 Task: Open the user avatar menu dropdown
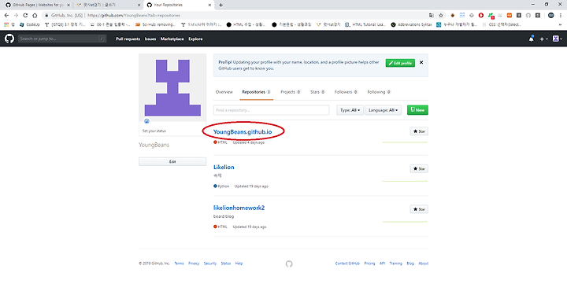coord(558,39)
